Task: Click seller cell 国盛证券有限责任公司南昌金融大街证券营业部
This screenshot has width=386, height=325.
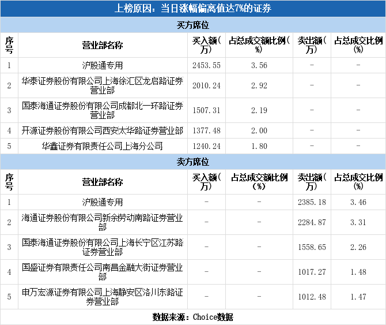Action: coord(103,272)
